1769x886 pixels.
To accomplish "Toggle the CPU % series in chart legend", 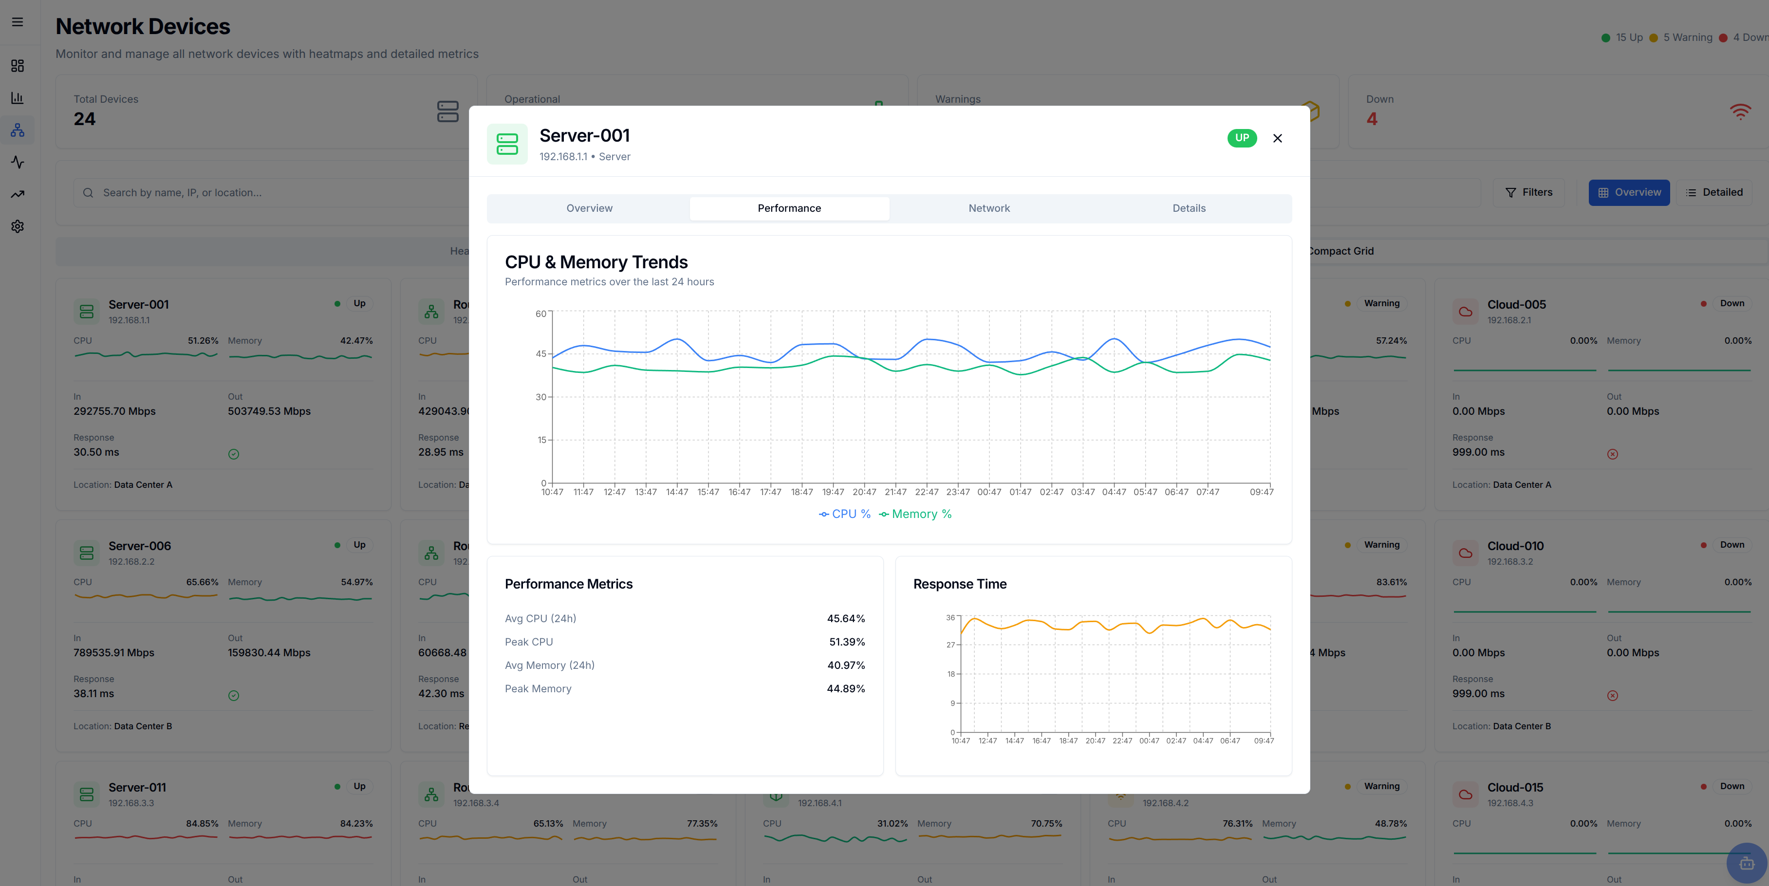I will (845, 514).
